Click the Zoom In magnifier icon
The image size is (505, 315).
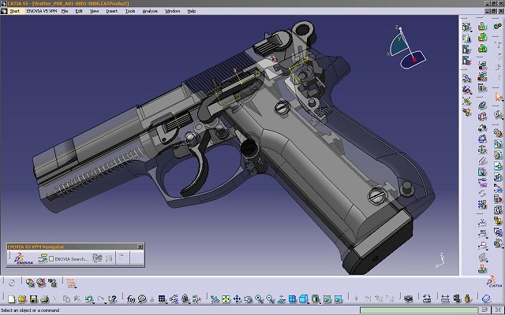(259, 299)
